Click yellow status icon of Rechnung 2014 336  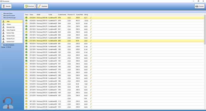(26, 101)
